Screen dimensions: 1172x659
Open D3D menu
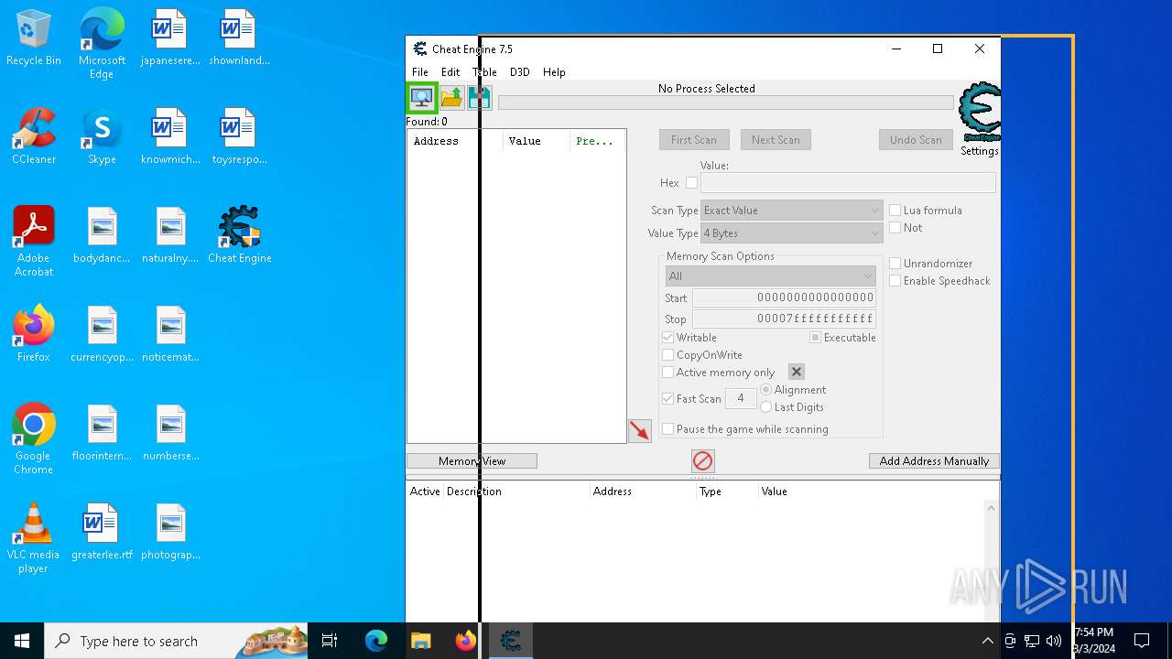[x=520, y=72]
